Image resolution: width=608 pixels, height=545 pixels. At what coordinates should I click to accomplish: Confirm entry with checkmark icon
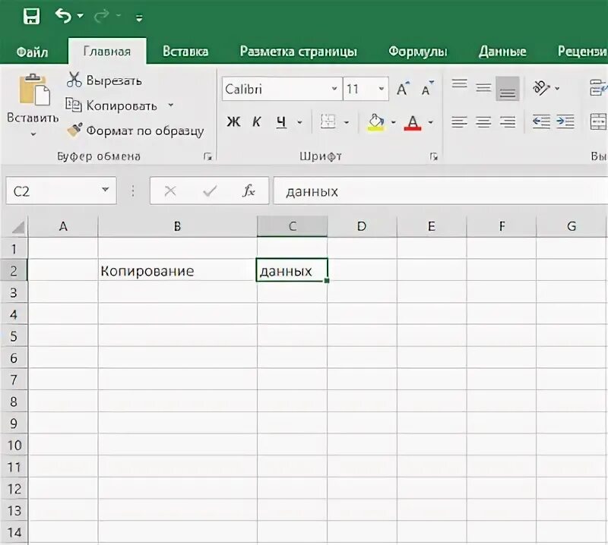click(210, 191)
